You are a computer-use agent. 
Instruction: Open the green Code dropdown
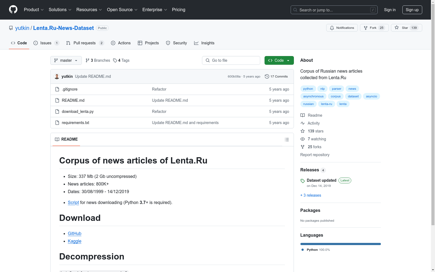point(279,60)
